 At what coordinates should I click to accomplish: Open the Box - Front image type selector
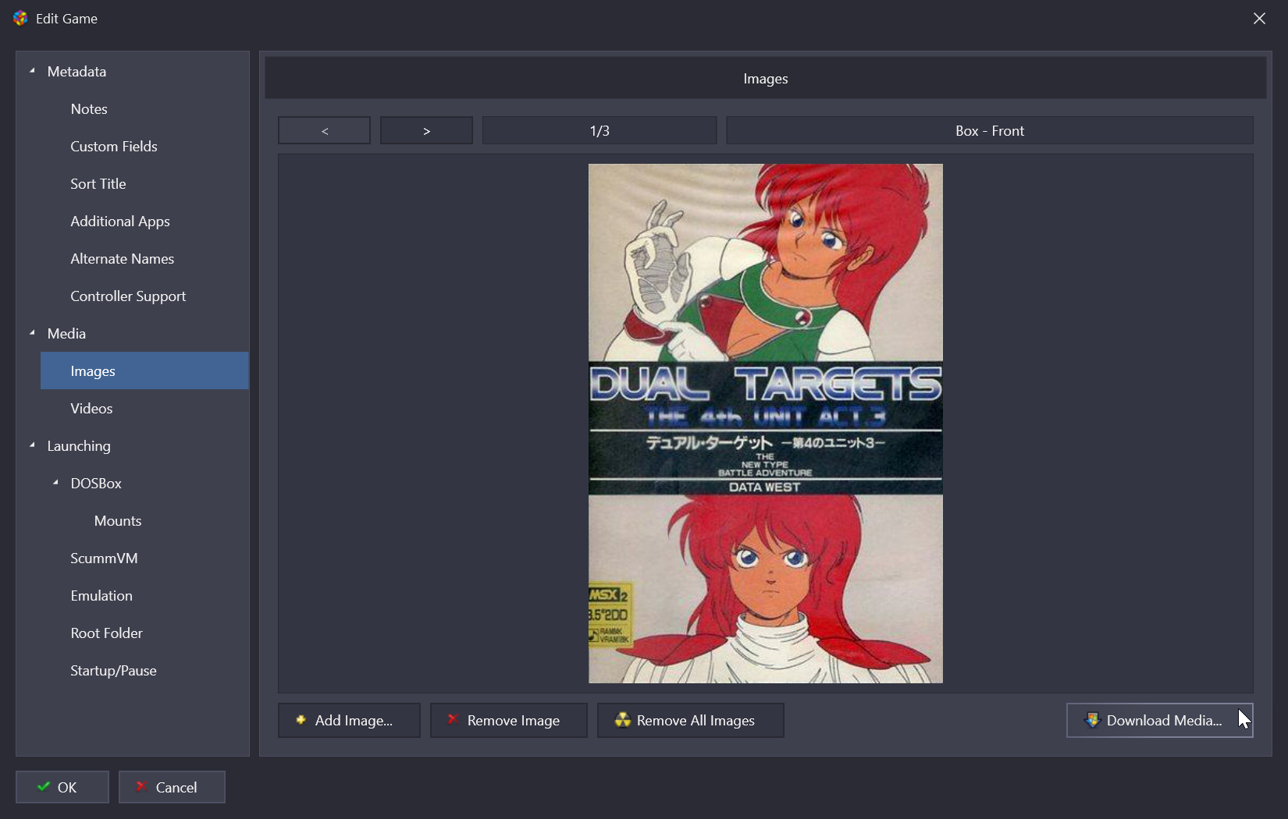coord(990,130)
